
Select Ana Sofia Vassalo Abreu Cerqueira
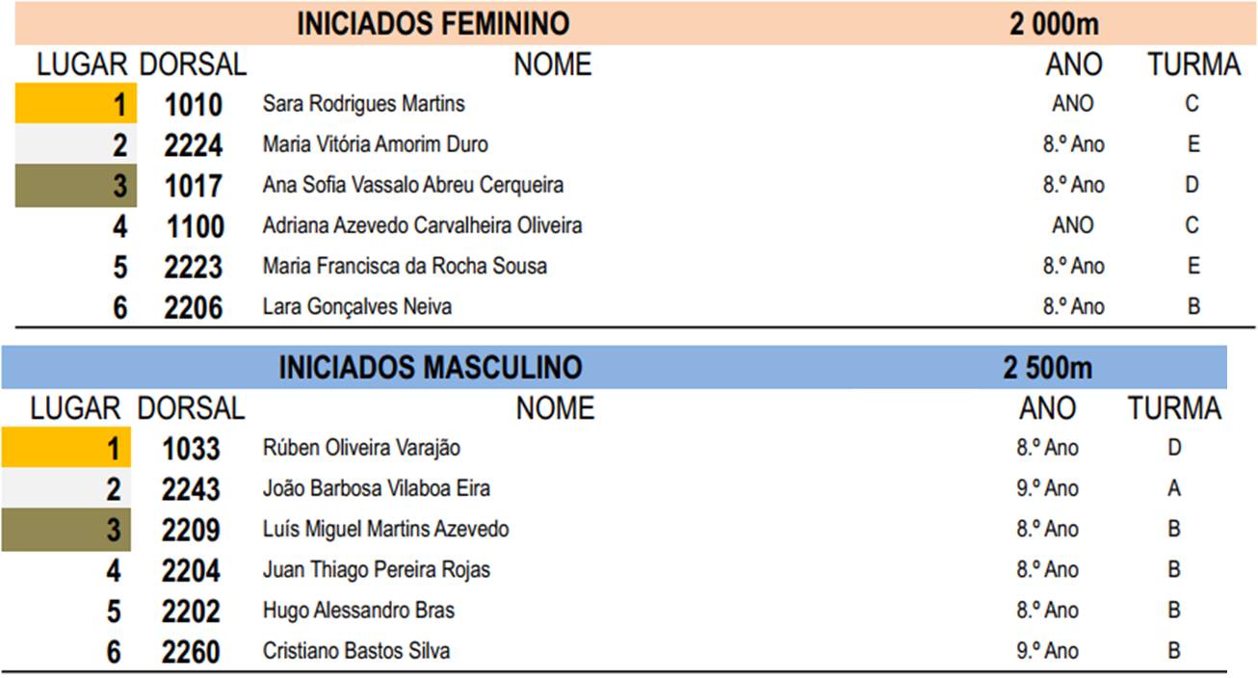413,185
